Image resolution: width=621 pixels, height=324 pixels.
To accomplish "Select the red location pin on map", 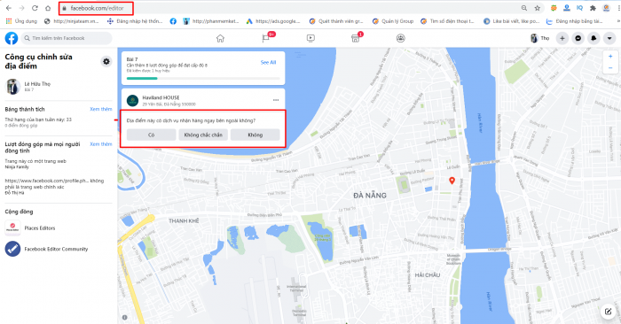I will (x=452, y=181).
